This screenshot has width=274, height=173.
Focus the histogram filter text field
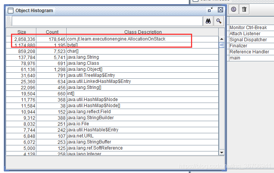click(107, 21)
